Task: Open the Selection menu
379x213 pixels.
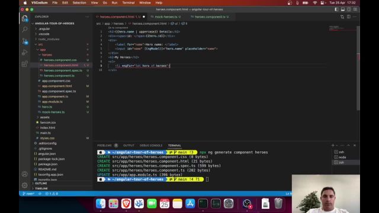Action: coord(79,3)
